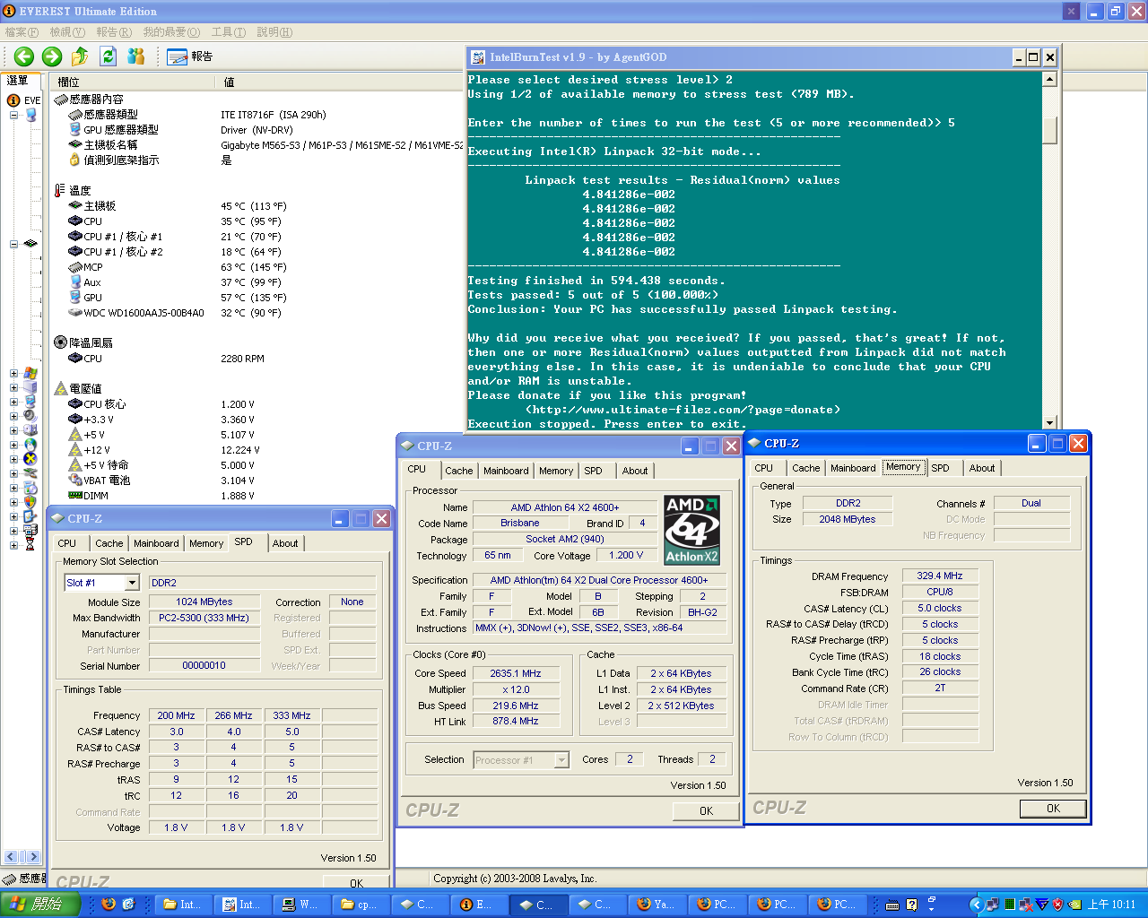Switch to About tab in CPU-Z SPD window

285,543
